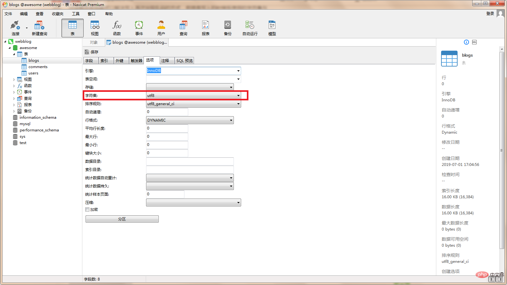Select the blogs table in tree
507x285 pixels.
point(34,60)
